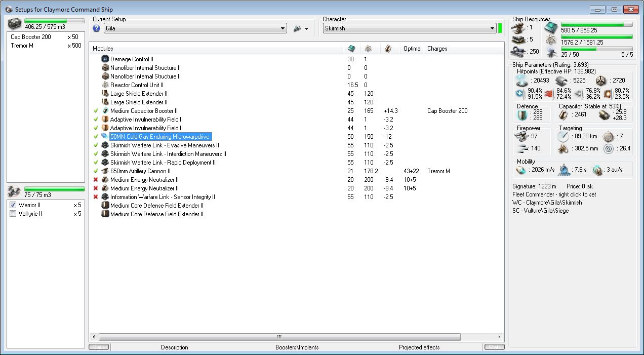The image size is (644, 355).
Task: Click the cargo capacity bar above 406.25 / 575 m3
Action: coord(54,21)
